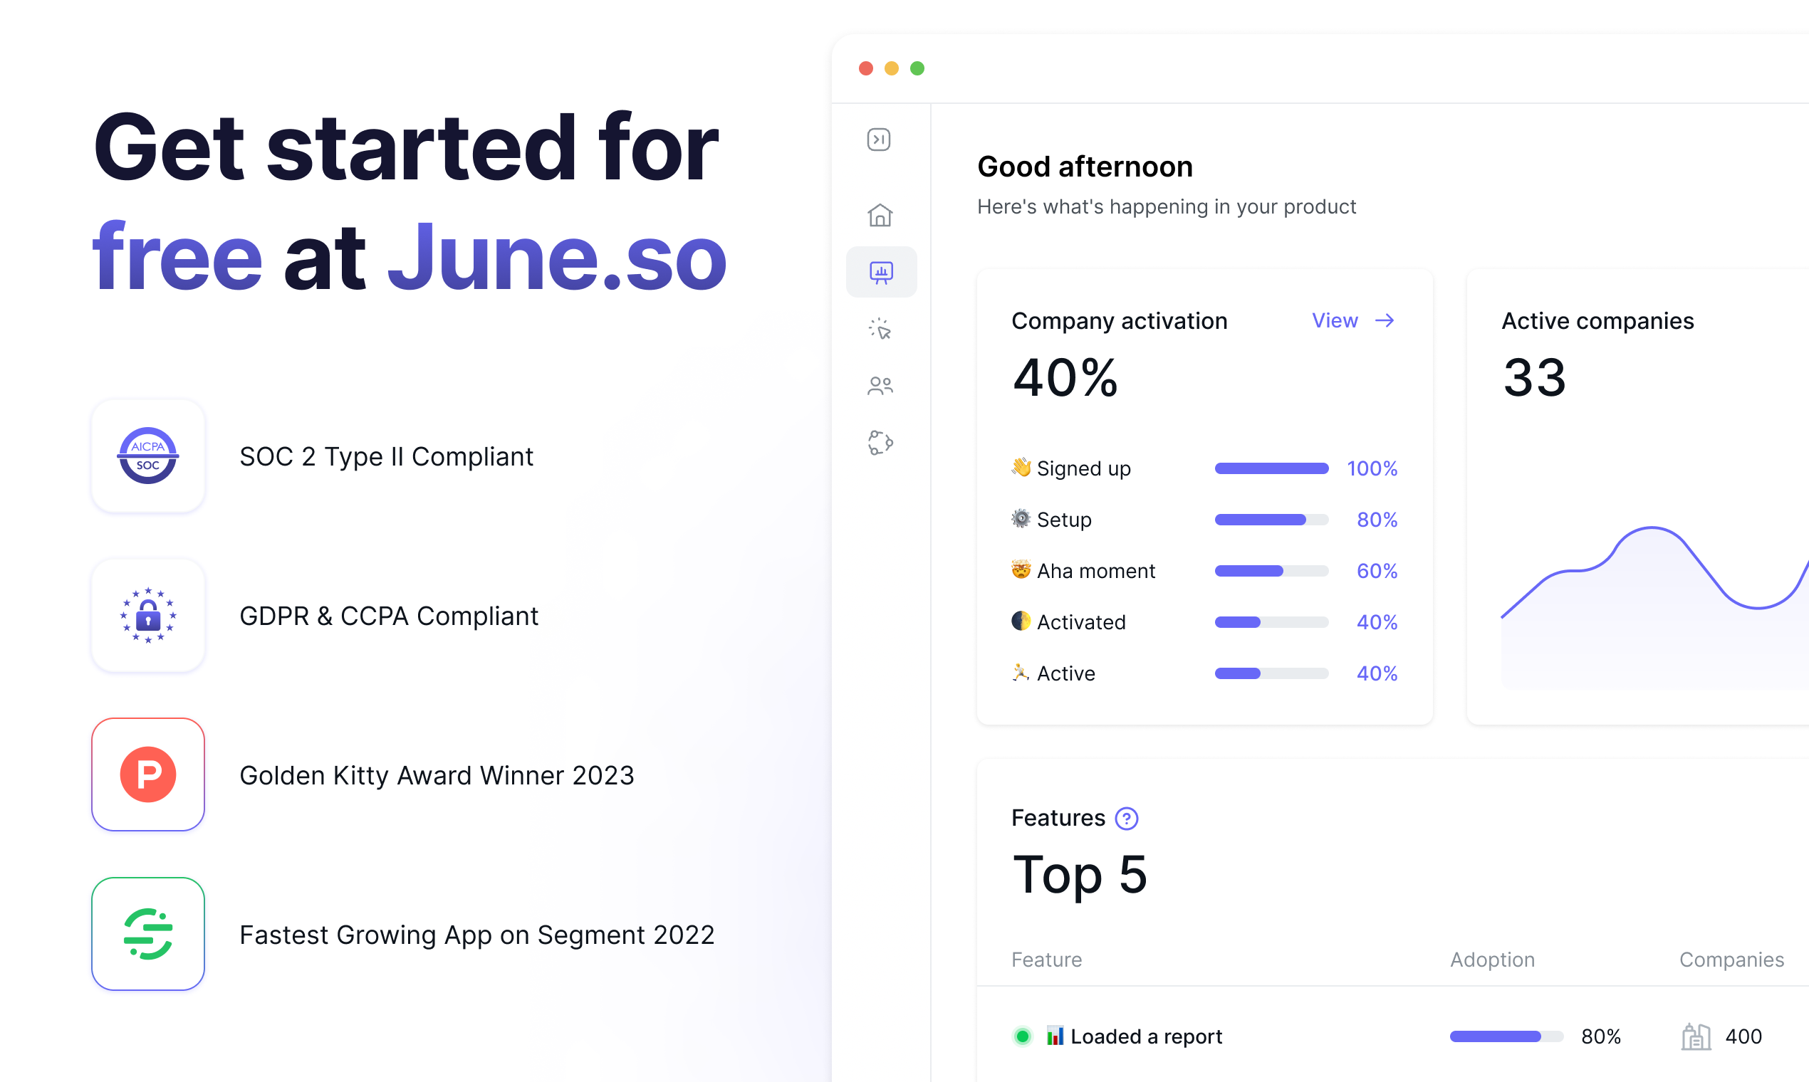
Task: Click the Active 40% progress bar
Action: (x=1271, y=673)
